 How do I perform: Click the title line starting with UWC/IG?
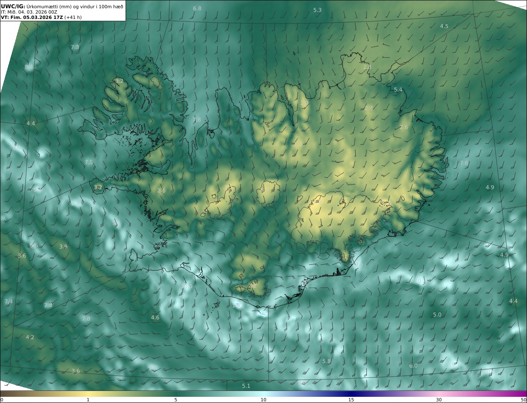coord(62,6)
